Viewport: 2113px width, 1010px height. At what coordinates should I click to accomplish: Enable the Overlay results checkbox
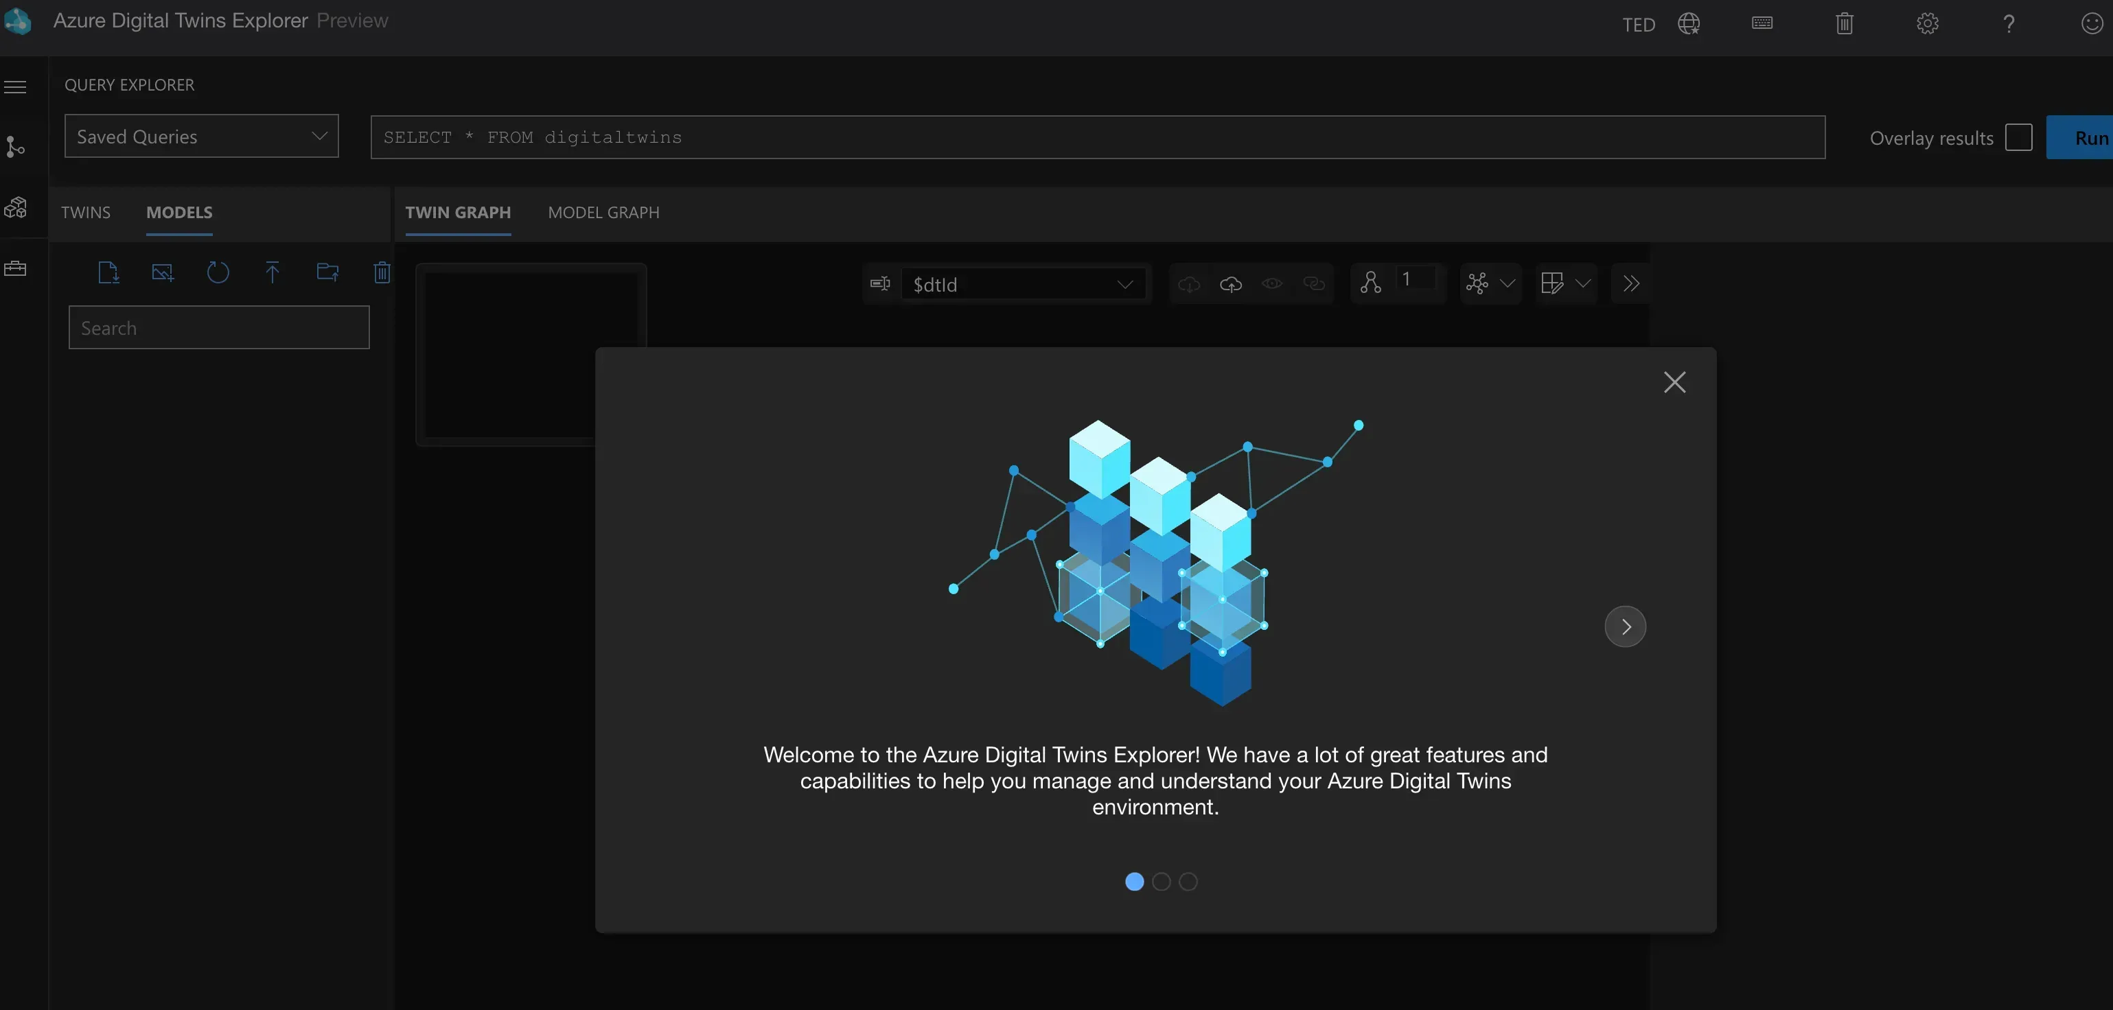click(2018, 138)
